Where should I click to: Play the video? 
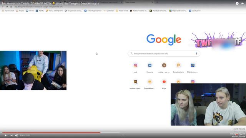pos(5,135)
